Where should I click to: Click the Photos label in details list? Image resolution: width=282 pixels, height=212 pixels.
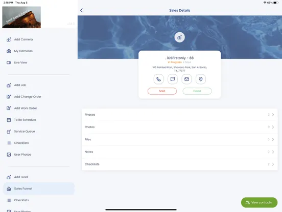[x=89, y=127]
